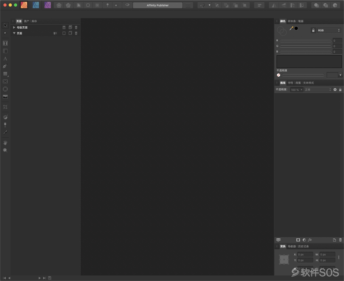Image resolution: width=344 pixels, height=281 pixels.
Task: Select the Pen tool
Action: tap(5, 66)
